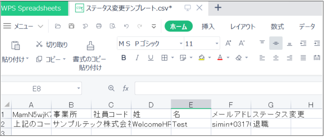Click the WPS Spreadsheets home tab
Image resolution: width=324 pixels, height=137 pixels.
pos(34,8)
